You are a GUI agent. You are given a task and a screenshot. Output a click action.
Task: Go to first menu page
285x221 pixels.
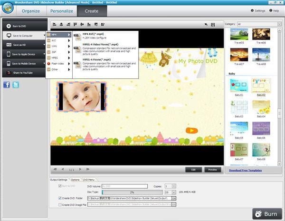pos(55,169)
